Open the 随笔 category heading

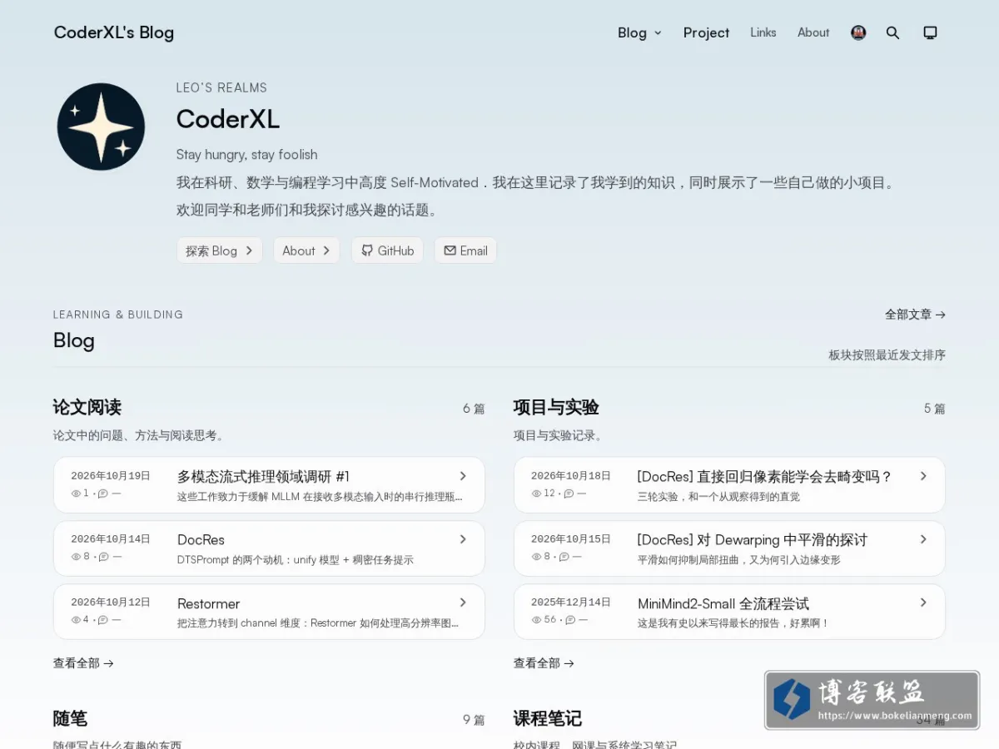click(x=70, y=718)
